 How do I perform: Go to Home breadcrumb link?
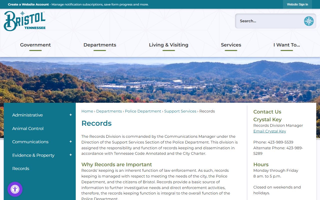[x=87, y=111]
